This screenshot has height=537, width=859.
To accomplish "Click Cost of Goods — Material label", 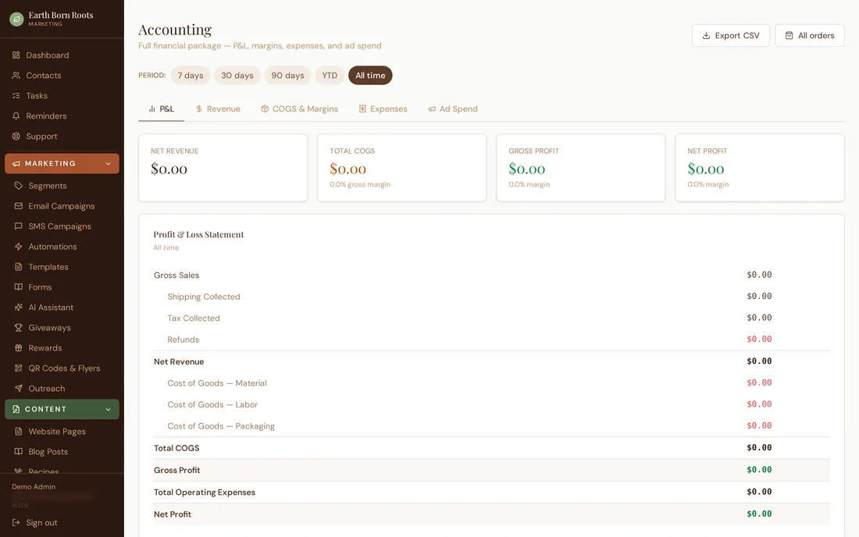I will pyautogui.click(x=217, y=383).
